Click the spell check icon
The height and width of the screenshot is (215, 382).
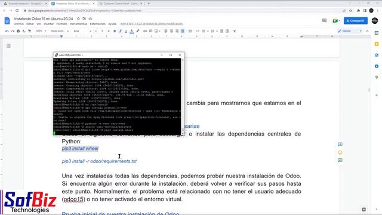coord(24,31)
